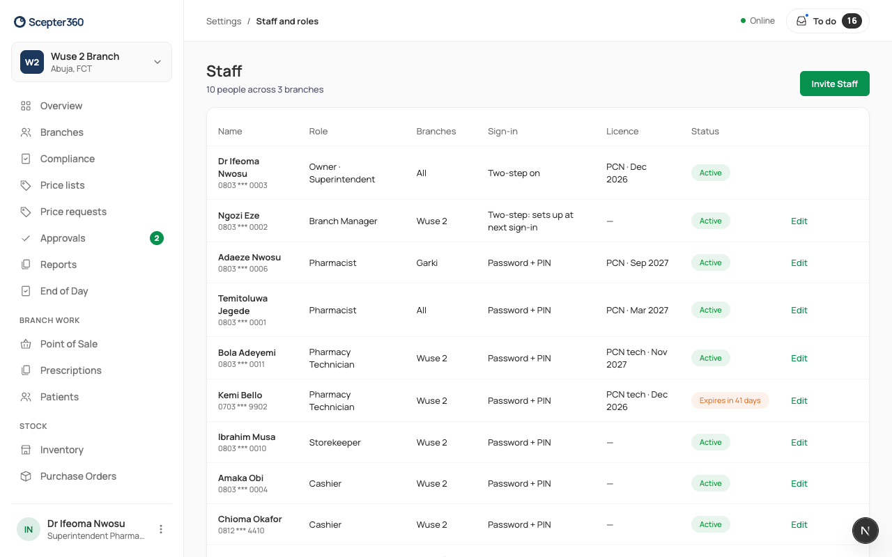The height and width of the screenshot is (557, 892).
Task: Click the Reports document icon
Action: (x=26, y=265)
